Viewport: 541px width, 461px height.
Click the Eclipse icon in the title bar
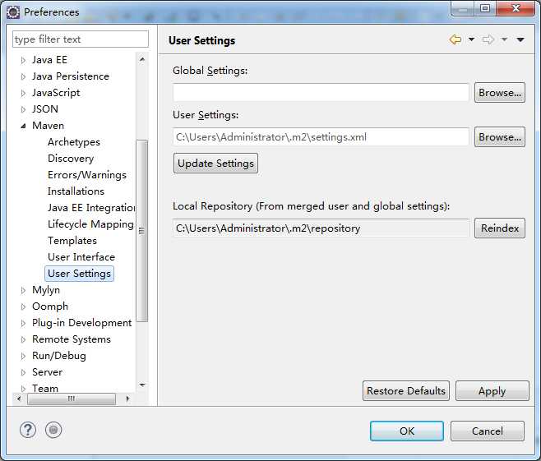pos(13,12)
